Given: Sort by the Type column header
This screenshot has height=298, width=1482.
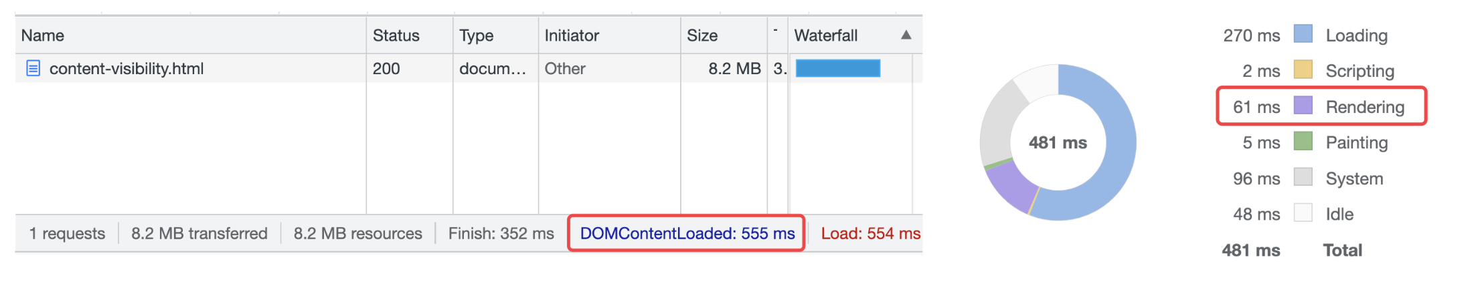Looking at the screenshot, I should [x=476, y=35].
